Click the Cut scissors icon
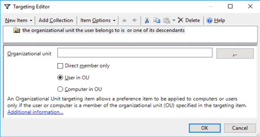Screen dimensions: 260x137 [147, 21]
